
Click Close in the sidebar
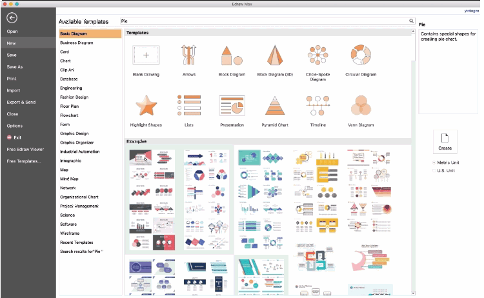(12, 114)
